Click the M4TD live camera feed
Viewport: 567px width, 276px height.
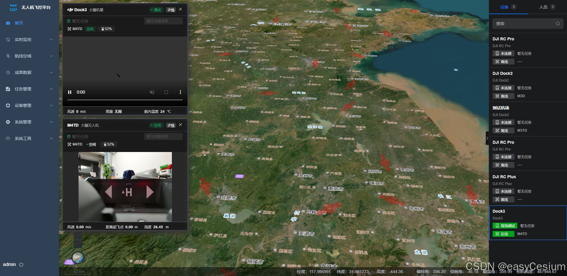[125, 187]
